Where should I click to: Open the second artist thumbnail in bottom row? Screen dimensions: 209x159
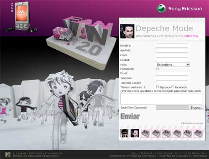(135, 133)
